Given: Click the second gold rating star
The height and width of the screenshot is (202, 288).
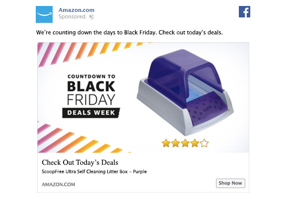Looking at the screenshot, I should (x=176, y=143).
